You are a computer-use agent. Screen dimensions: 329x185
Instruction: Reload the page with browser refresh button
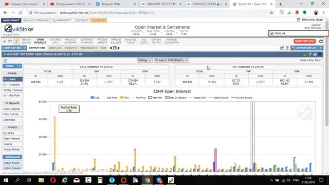click(21, 12)
